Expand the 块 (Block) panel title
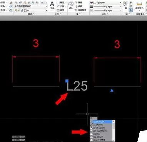The width and height of the screenshot is (147, 142). point(79,14)
